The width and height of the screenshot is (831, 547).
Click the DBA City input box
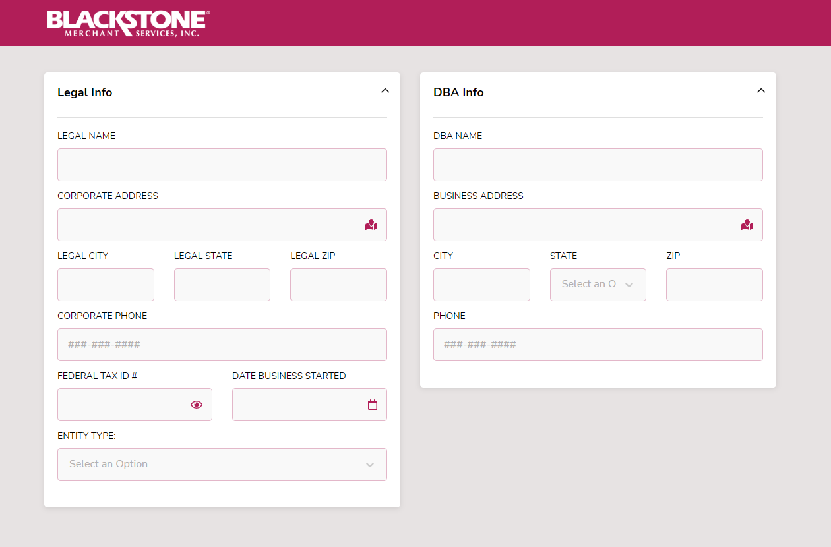(x=481, y=285)
